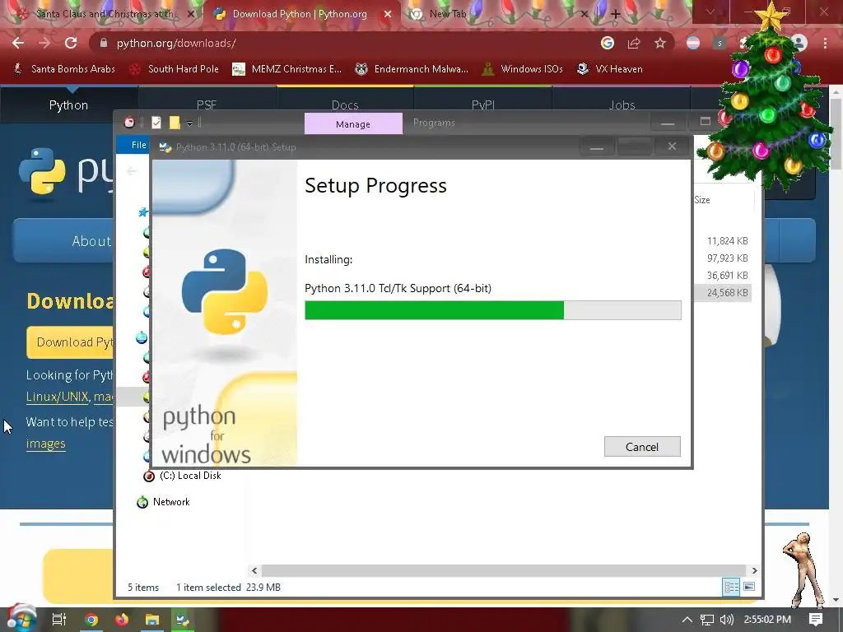Open Endermanch Malware bookmark
The width and height of the screenshot is (843, 632).
pyautogui.click(x=412, y=69)
